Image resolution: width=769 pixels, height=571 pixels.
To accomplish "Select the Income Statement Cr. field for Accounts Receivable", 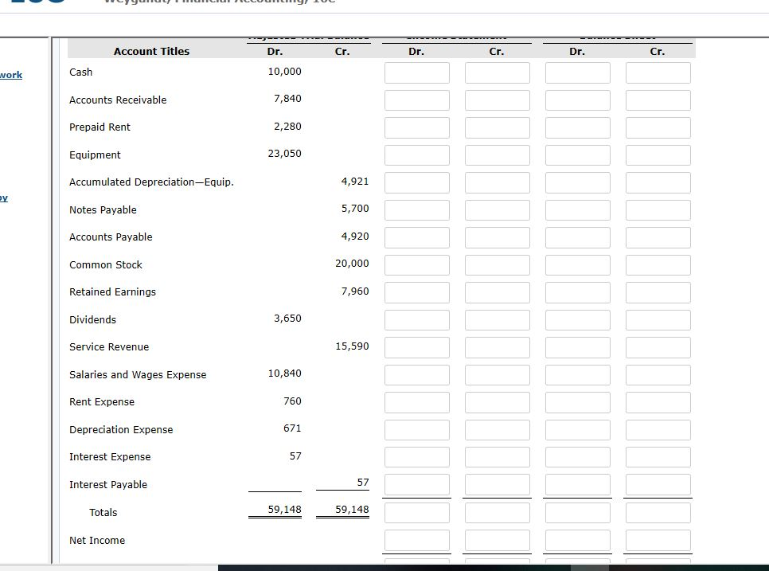I will (x=498, y=100).
